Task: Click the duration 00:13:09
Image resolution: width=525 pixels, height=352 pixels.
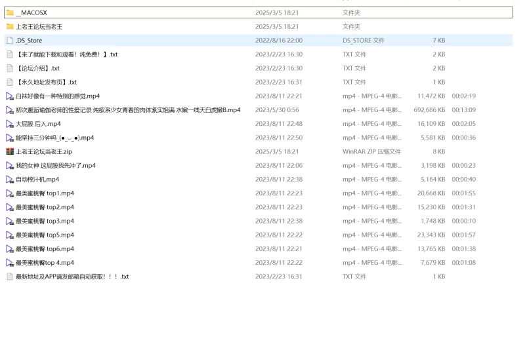Action: (464, 110)
